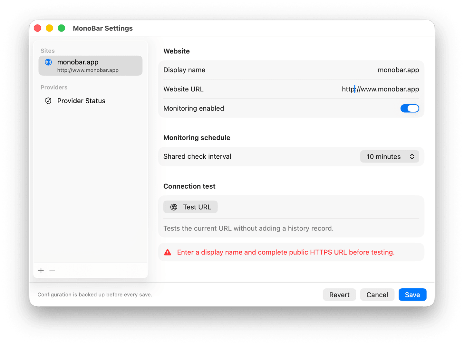
Task: Click the Providers section header
Action: point(54,88)
